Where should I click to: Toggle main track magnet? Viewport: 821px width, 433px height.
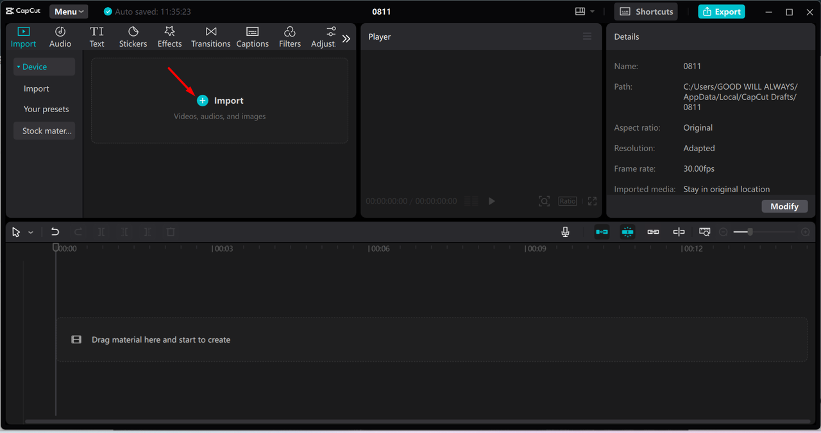coord(602,232)
